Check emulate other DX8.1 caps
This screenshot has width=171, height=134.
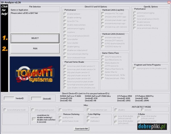coord(103,17)
